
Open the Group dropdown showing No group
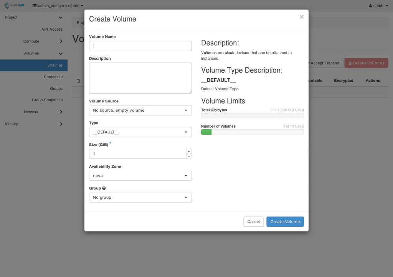click(x=140, y=198)
